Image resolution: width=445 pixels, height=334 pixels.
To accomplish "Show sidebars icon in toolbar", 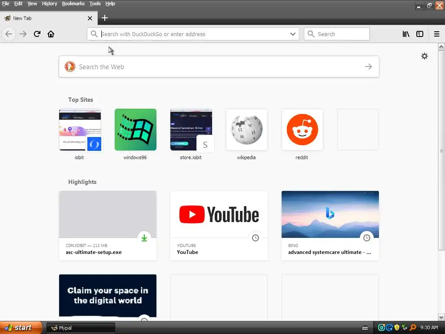I will coord(420,34).
